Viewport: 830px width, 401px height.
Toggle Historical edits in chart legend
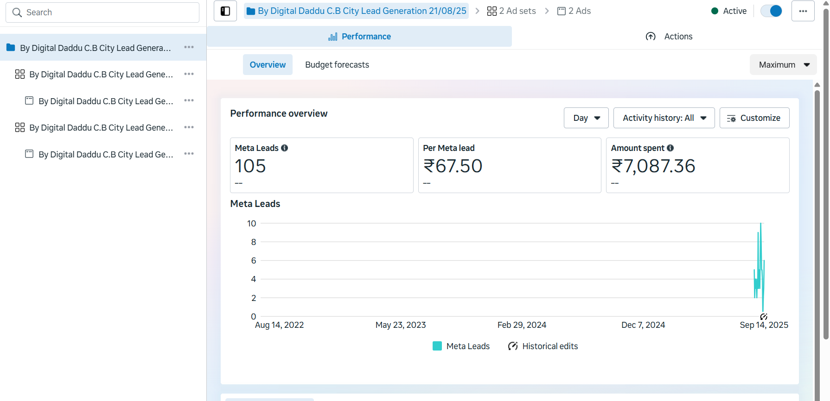(x=543, y=346)
